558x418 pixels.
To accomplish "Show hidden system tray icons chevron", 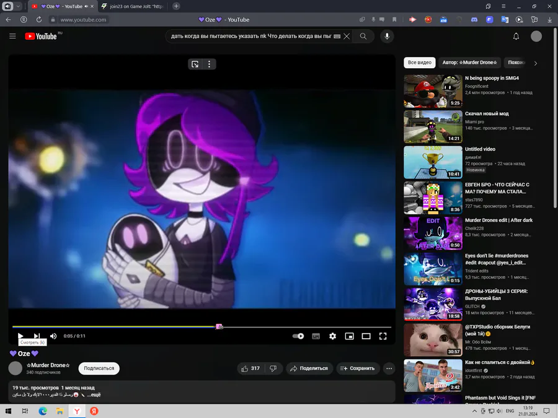I will point(474,411).
